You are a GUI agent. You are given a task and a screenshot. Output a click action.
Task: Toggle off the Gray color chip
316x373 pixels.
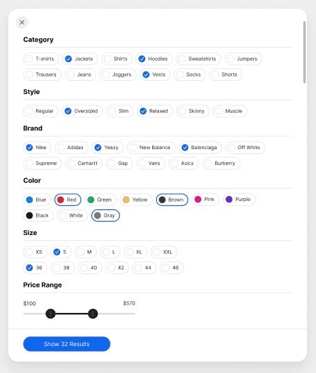point(106,216)
